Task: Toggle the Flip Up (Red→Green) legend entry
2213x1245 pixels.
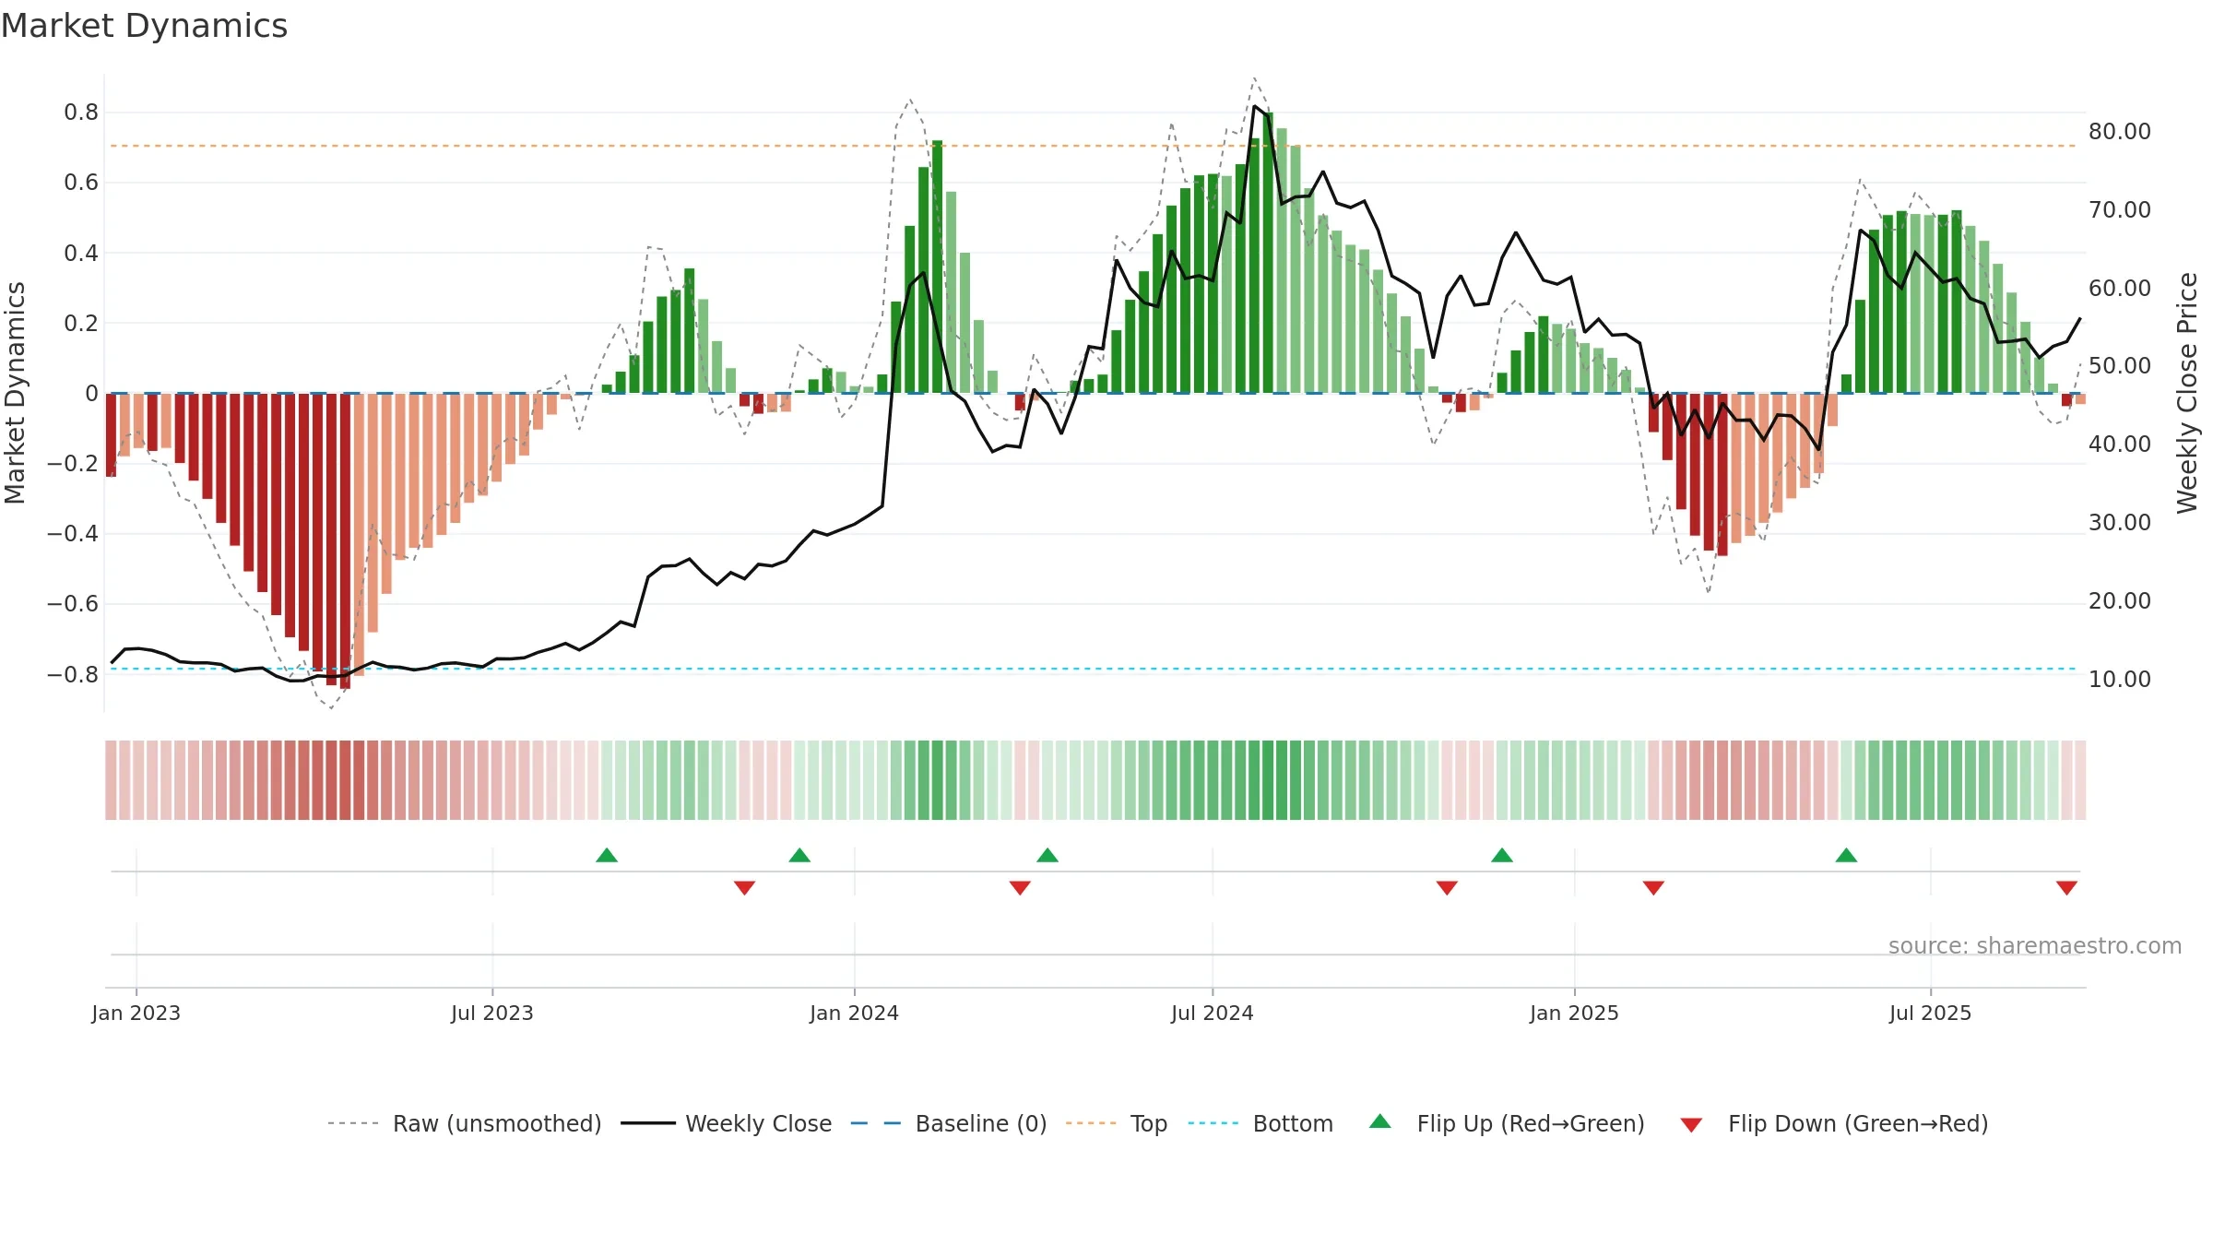Action: click(x=1507, y=1123)
